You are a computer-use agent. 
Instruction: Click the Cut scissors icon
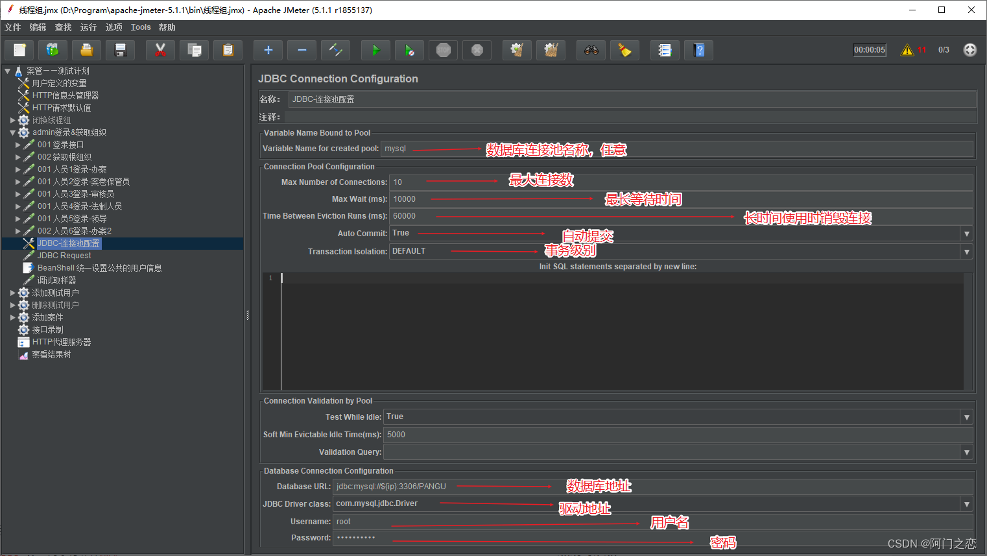(161, 50)
